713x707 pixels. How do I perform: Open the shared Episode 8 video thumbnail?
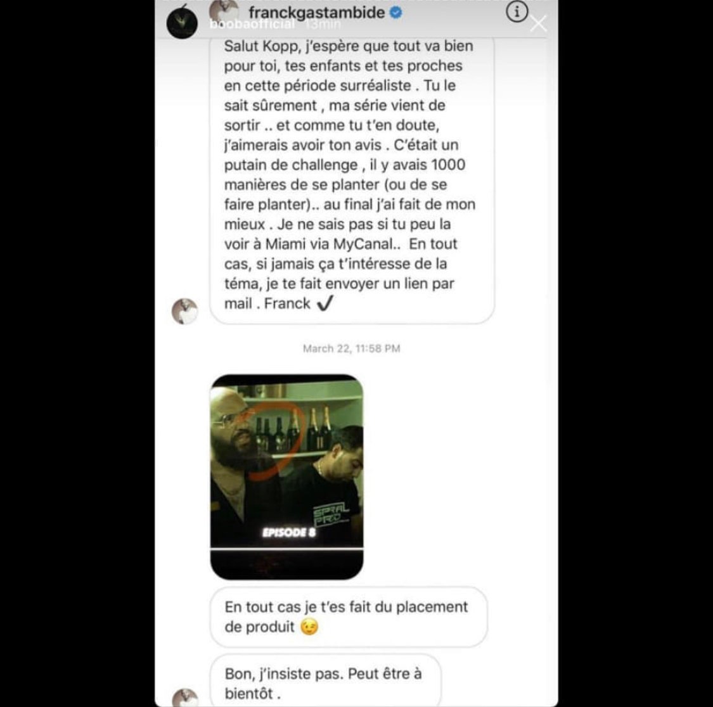[287, 477]
